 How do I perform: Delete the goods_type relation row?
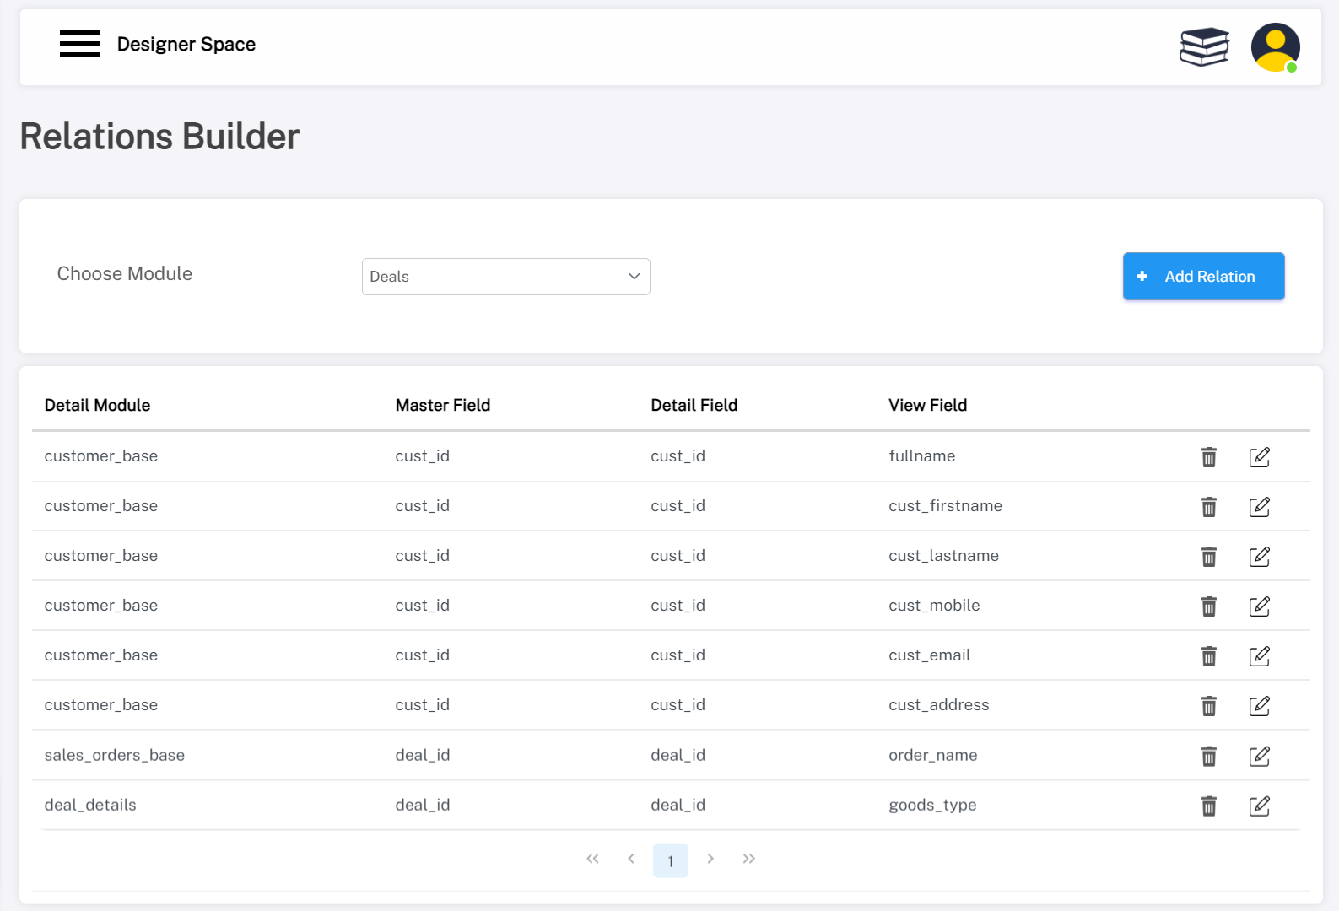click(1208, 806)
